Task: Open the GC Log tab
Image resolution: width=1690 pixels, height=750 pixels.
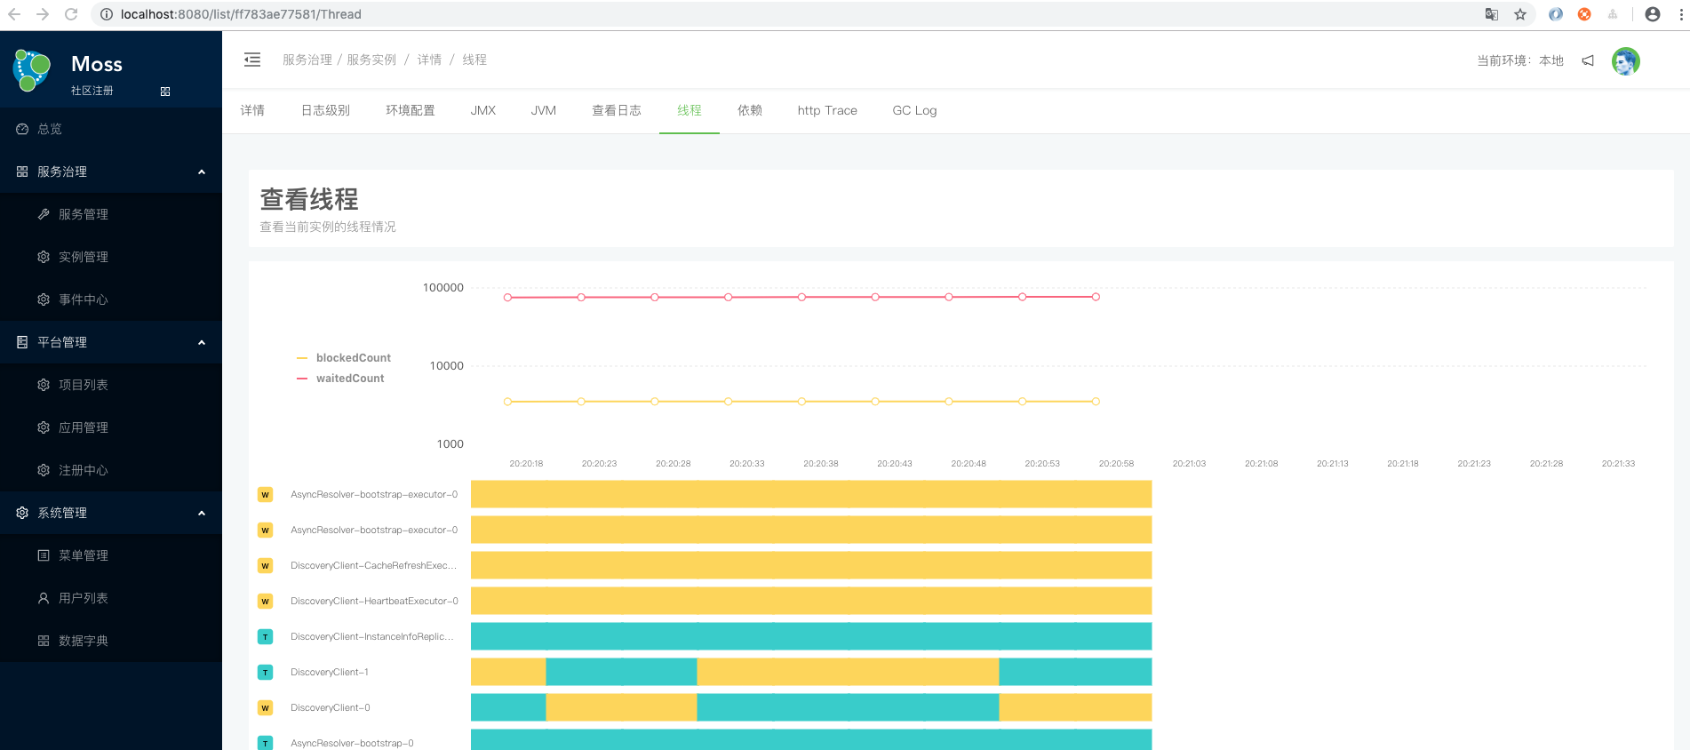Action: 914,110
